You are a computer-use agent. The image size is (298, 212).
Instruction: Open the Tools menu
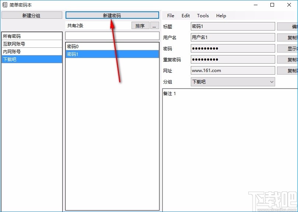click(x=203, y=16)
